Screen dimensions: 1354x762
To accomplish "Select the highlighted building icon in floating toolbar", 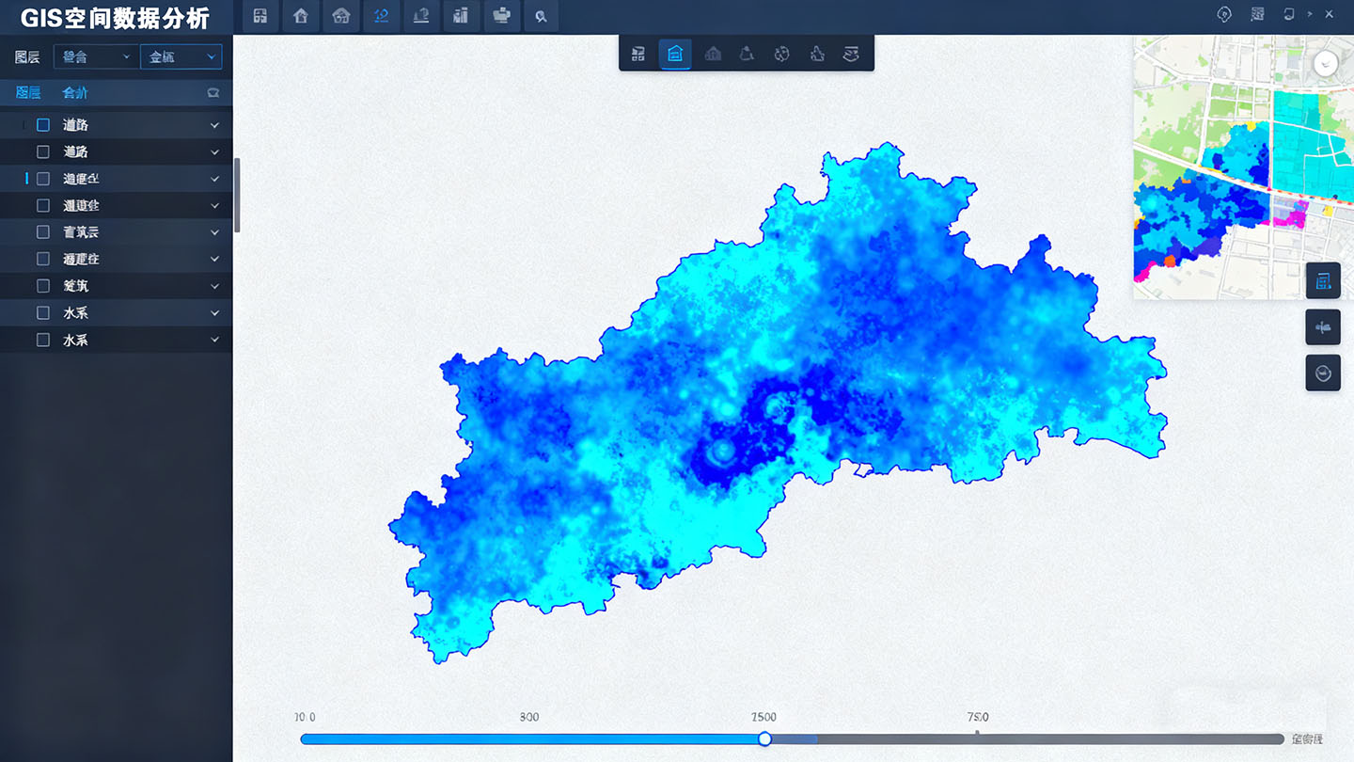I will [x=674, y=55].
